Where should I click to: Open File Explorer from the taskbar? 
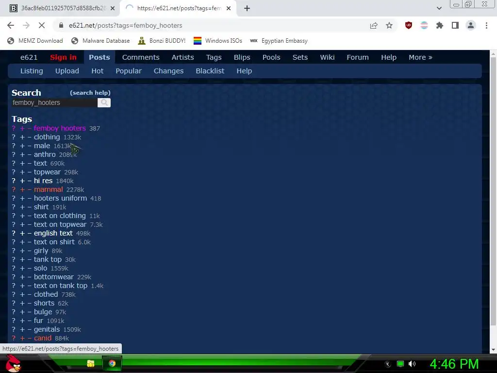[91, 363]
